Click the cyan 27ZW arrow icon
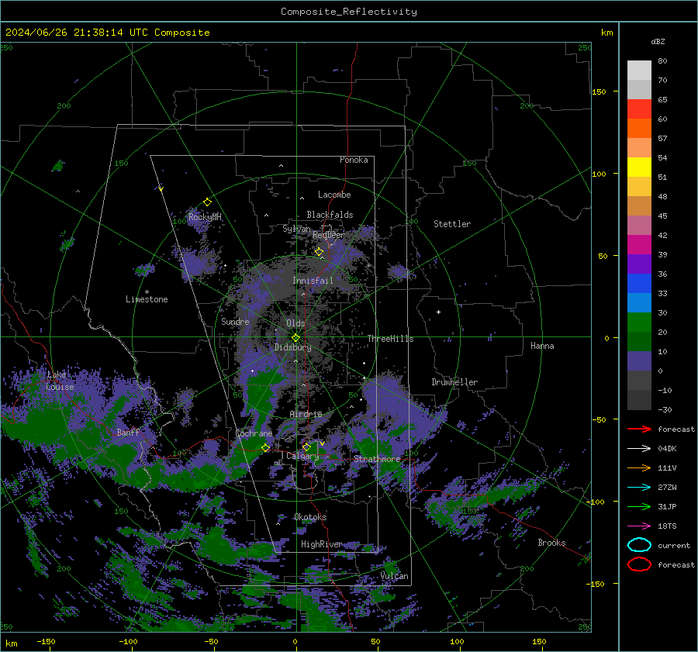The height and width of the screenshot is (652, 698). tap(639, 488)
